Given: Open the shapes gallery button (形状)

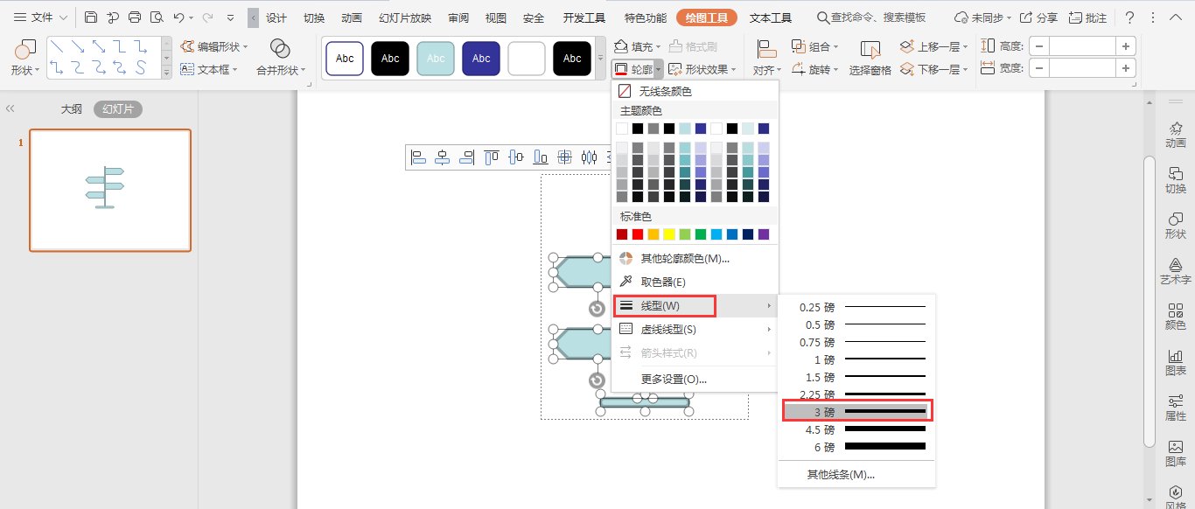Looking at the screenshot, I should pos(24,58).
